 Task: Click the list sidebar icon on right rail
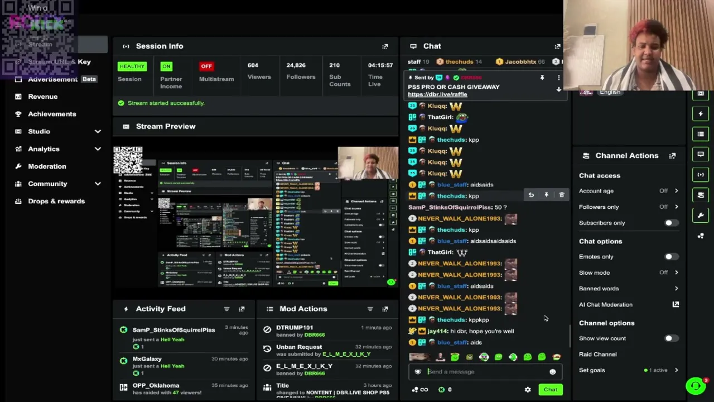pos(701,134)
